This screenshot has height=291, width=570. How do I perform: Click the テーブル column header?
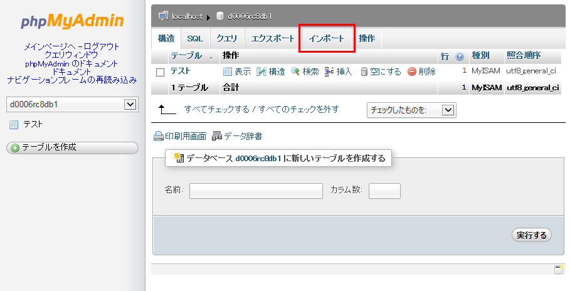coord(186,56)
